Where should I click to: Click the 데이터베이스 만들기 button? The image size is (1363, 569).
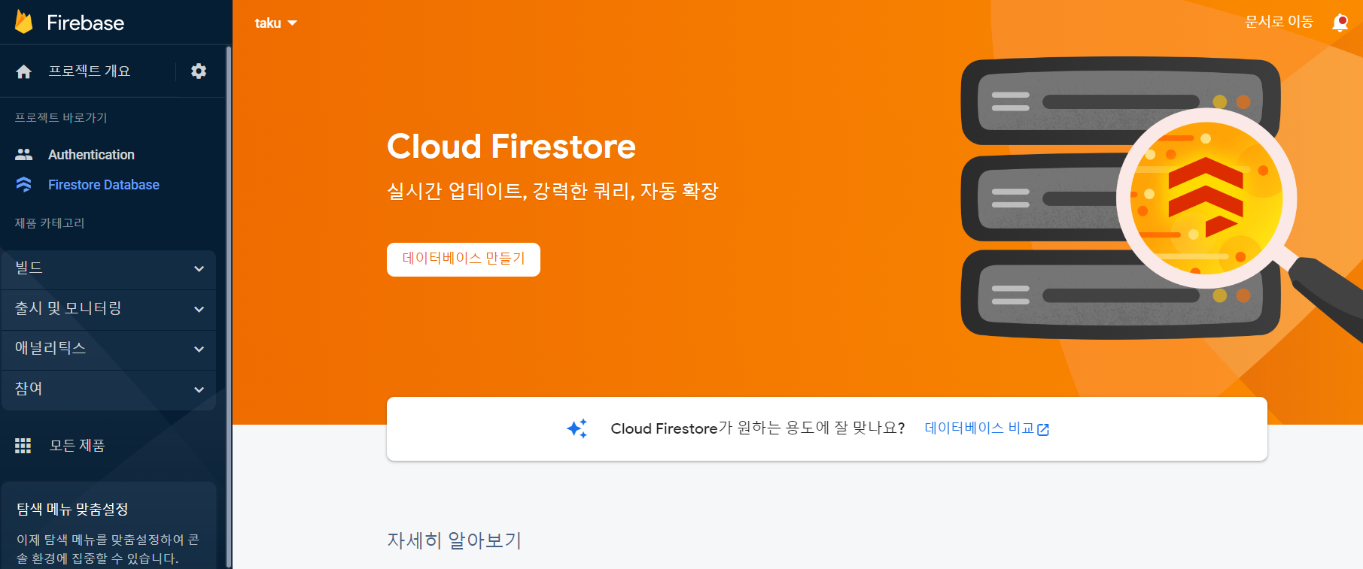tap(464, 259)
